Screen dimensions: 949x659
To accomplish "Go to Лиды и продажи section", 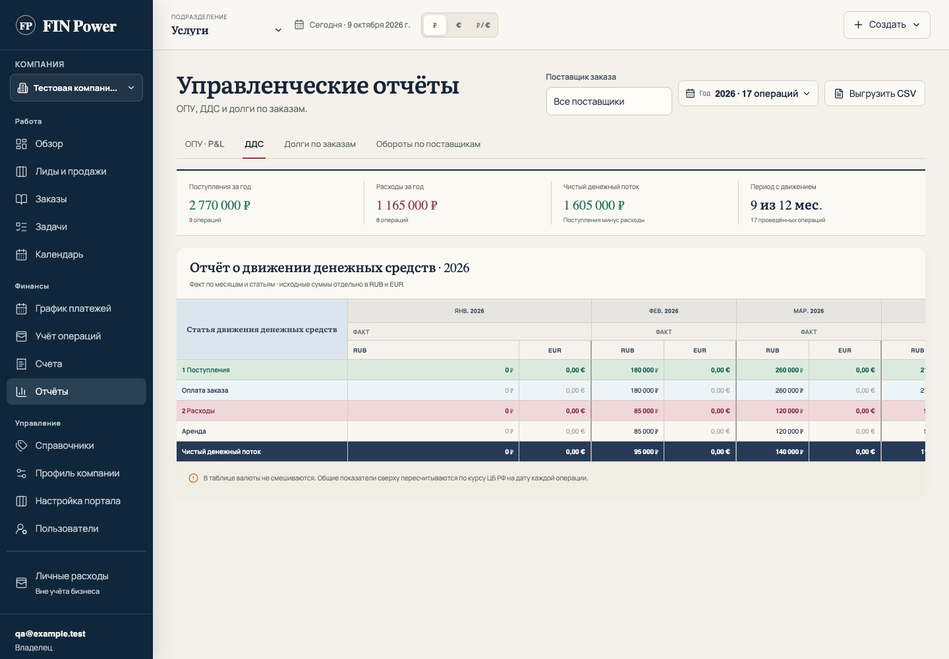I will [x=76, y=171].
